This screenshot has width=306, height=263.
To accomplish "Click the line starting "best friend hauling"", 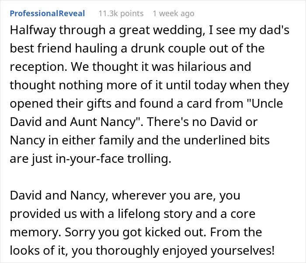I will 137,49.
